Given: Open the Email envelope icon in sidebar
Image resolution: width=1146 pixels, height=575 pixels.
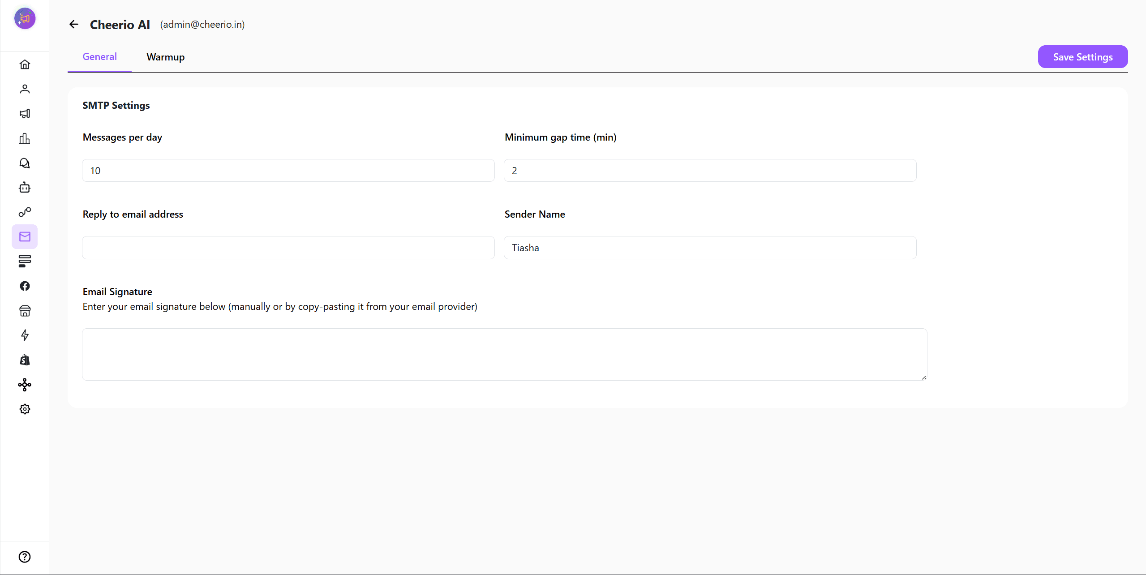Looking at the screenshot, I should pos(25,236).
